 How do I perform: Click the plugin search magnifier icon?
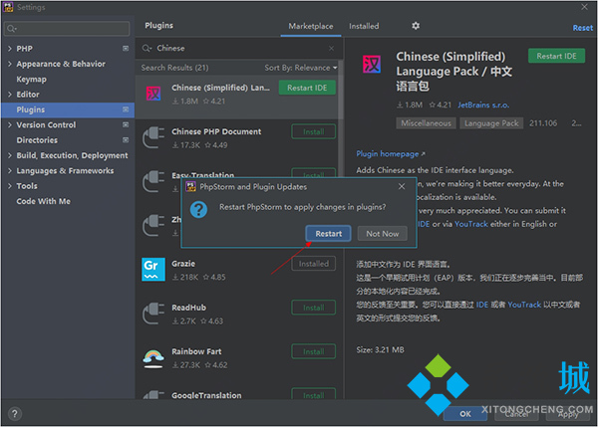(147, 49)
